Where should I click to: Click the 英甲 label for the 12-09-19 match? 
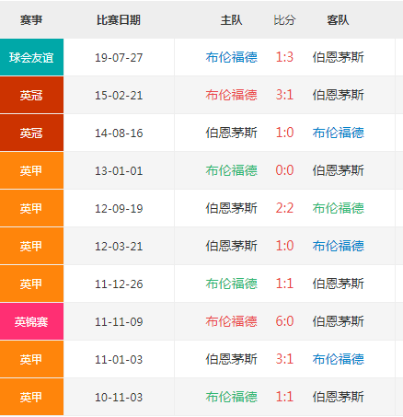click(x=31, y=208)
